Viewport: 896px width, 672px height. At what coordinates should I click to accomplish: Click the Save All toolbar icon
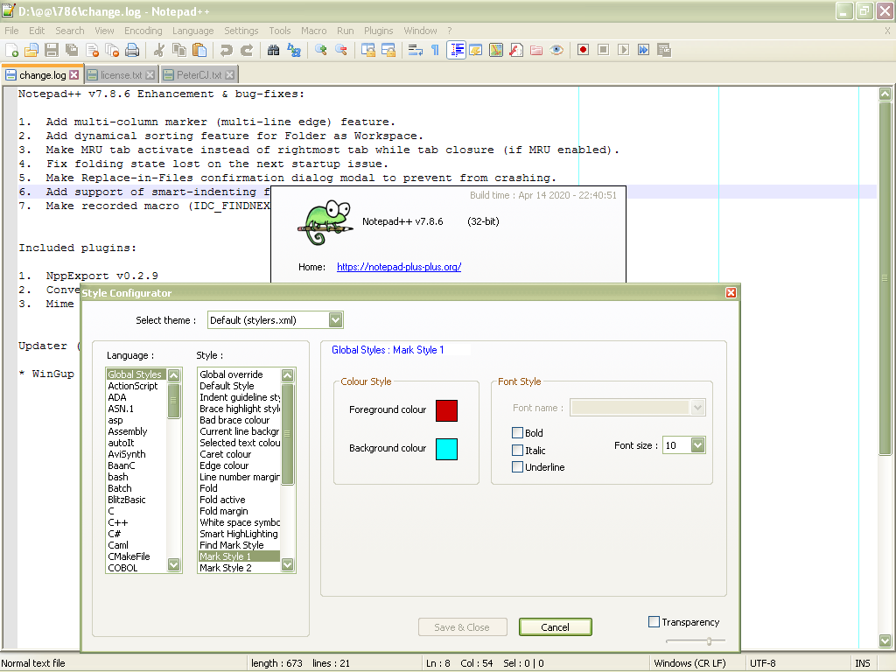tap(72, 50)
